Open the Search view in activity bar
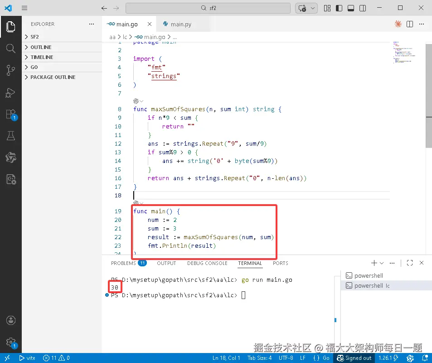The height and width of the screenshot is (363, 432). [10, 48]
